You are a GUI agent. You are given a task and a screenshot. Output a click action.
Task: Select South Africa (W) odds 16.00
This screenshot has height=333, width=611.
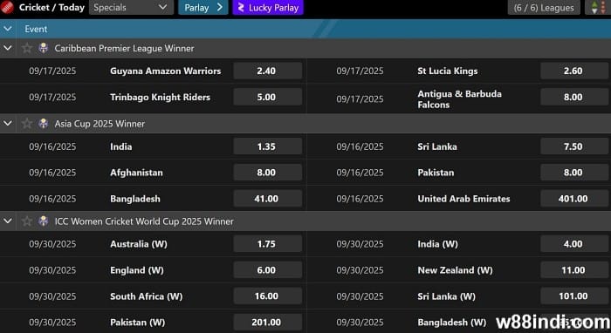pos(268,296)
